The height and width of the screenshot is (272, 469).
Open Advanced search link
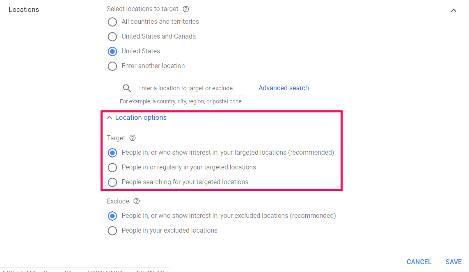284,88
